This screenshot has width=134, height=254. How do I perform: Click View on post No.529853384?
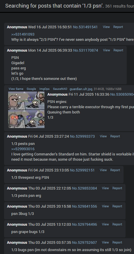(x=105, y=188)
